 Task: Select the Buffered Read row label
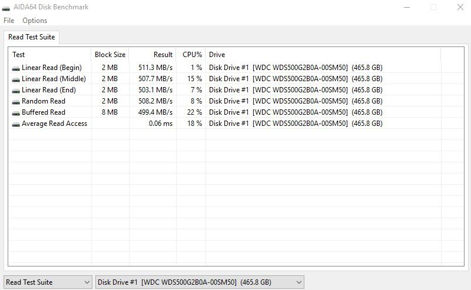(44, 112)
